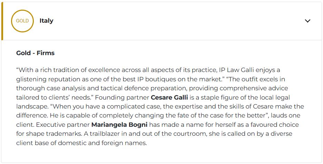This screenshot has height=164, width=323.
Task: Click the empty area of the Italy header row
Action: click(x=173, y=21)
